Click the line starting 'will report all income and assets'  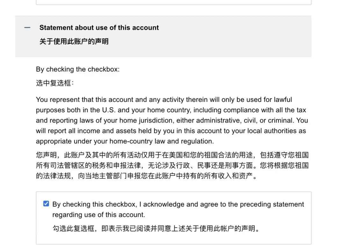pyautogui.click(x=171, y=131)
